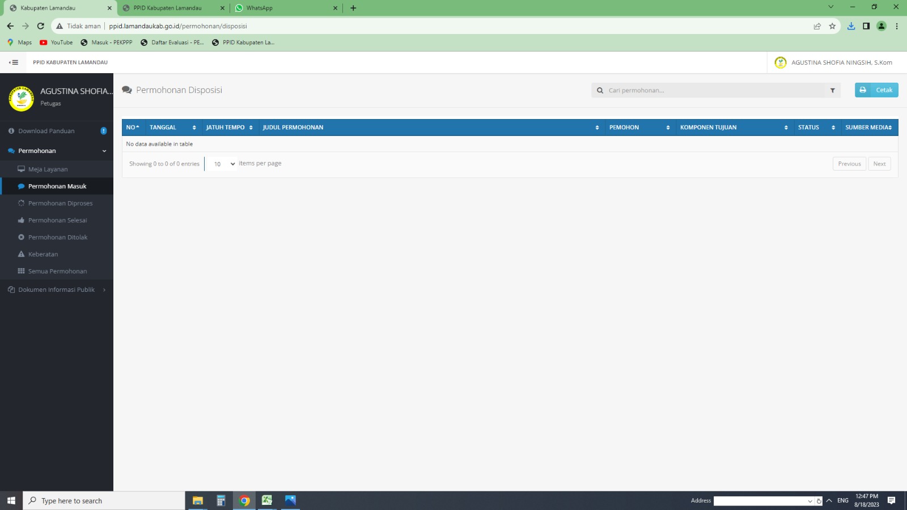The height and width of the screenshot is (510, 907).
Task: Open the YouTube bookmark
Action: [56, 42]
